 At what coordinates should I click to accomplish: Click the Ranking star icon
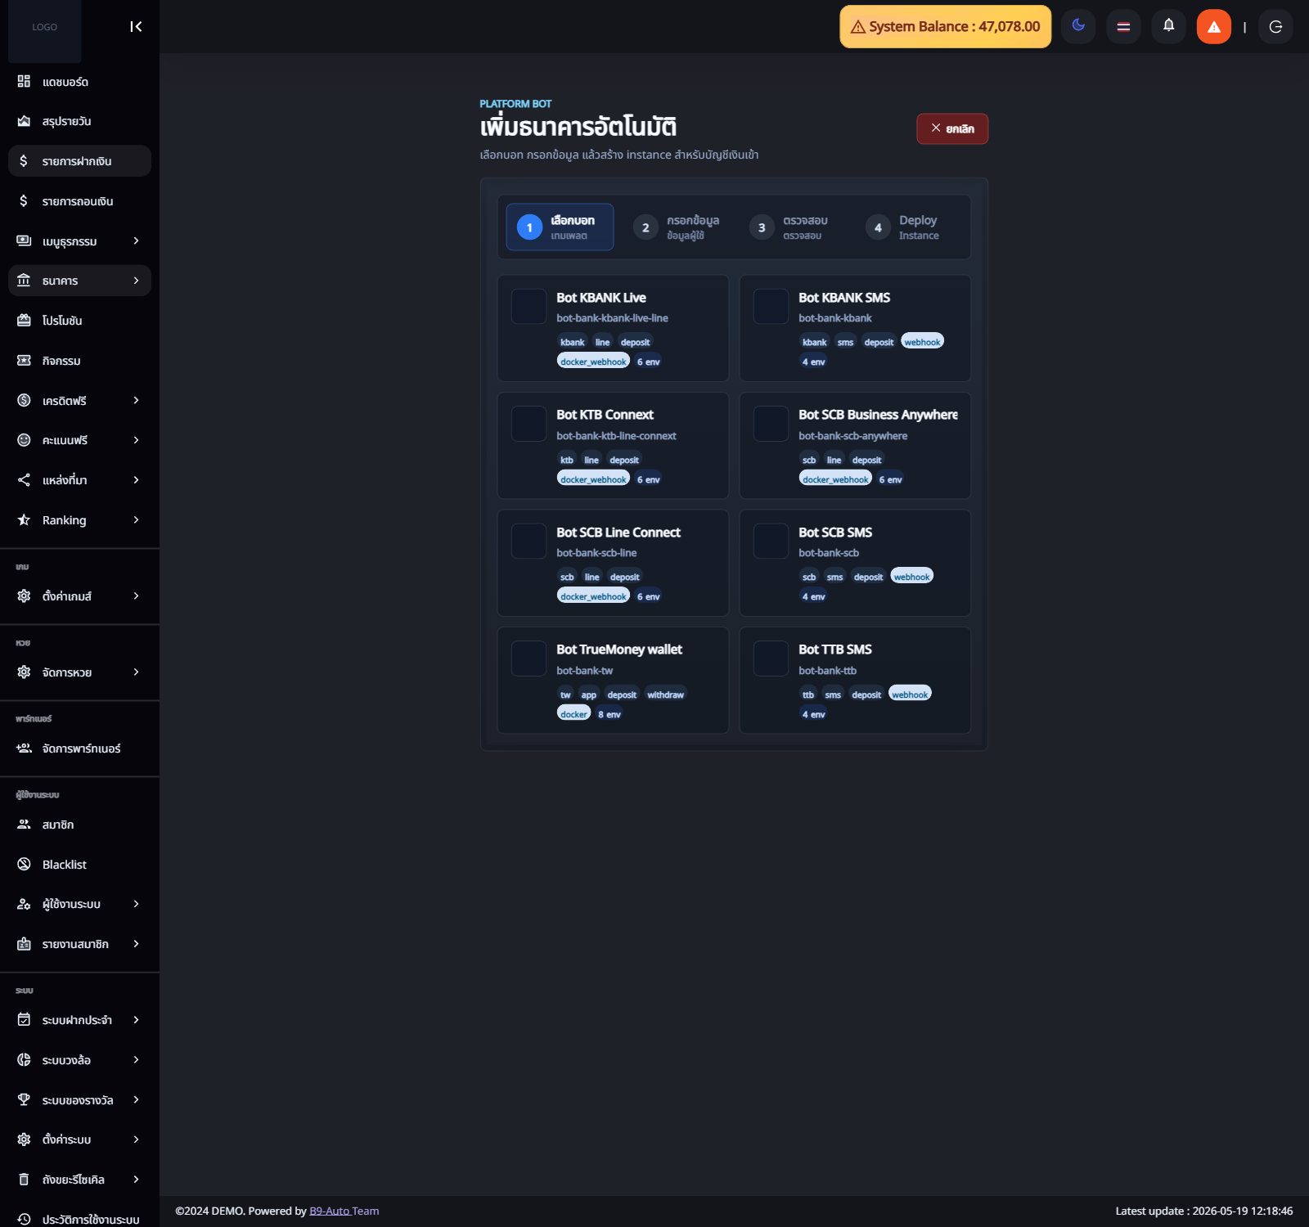click(24, 520)
